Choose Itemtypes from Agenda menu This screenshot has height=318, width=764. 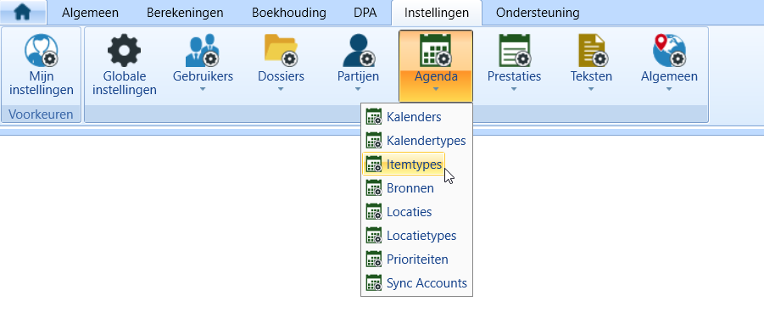[x=404, y=165]
